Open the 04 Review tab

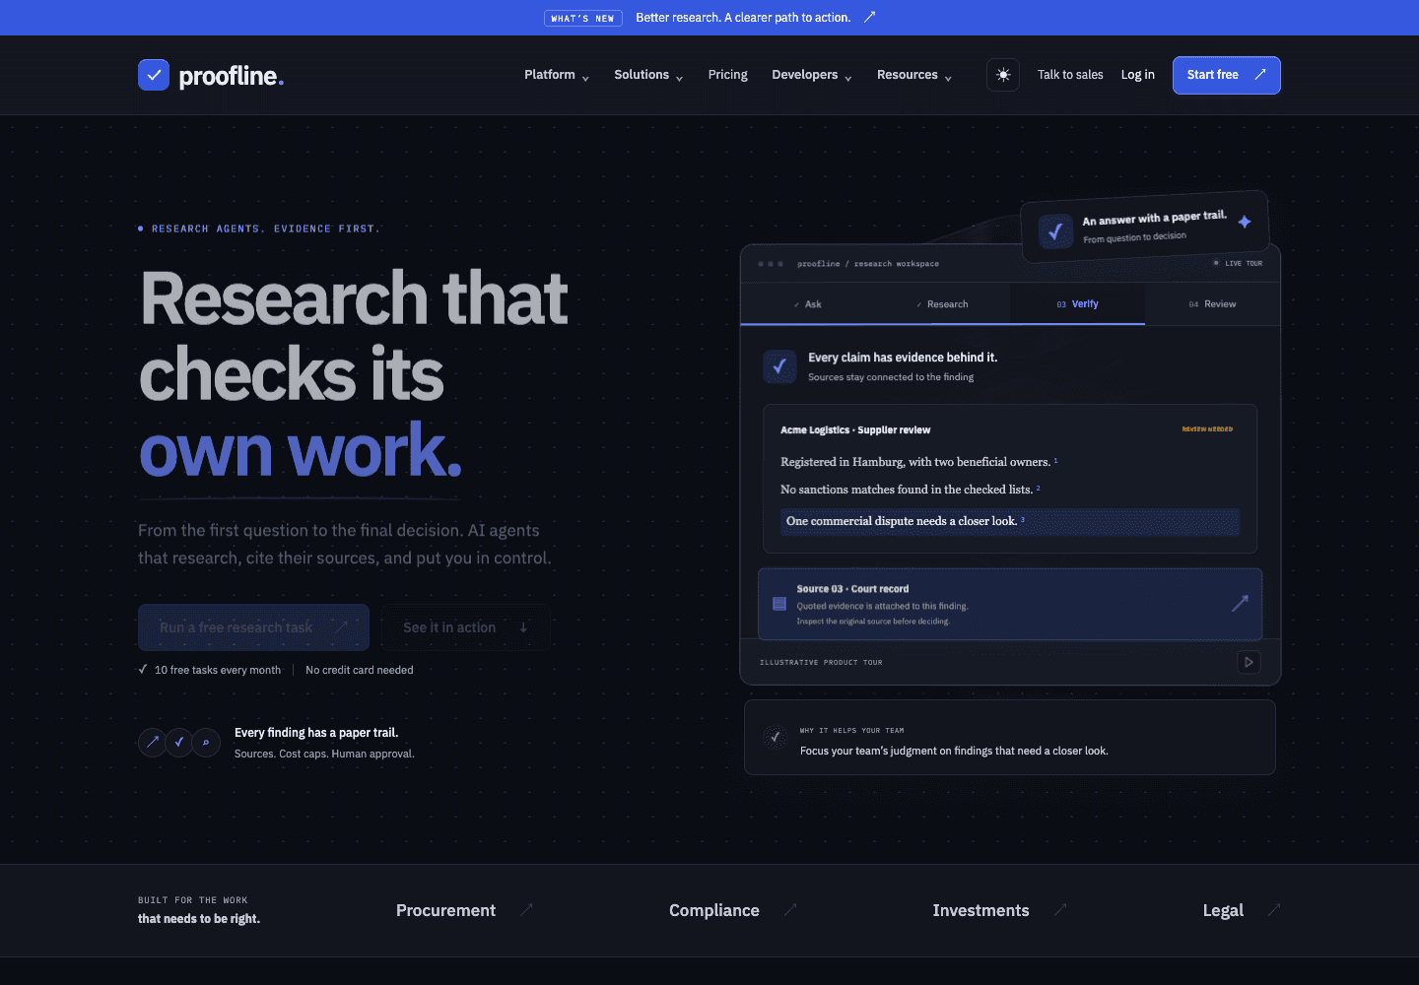1212,304
